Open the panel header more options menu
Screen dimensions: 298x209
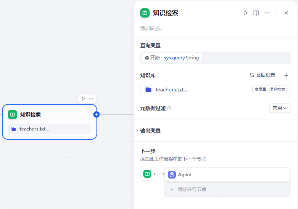coord(267,13)
